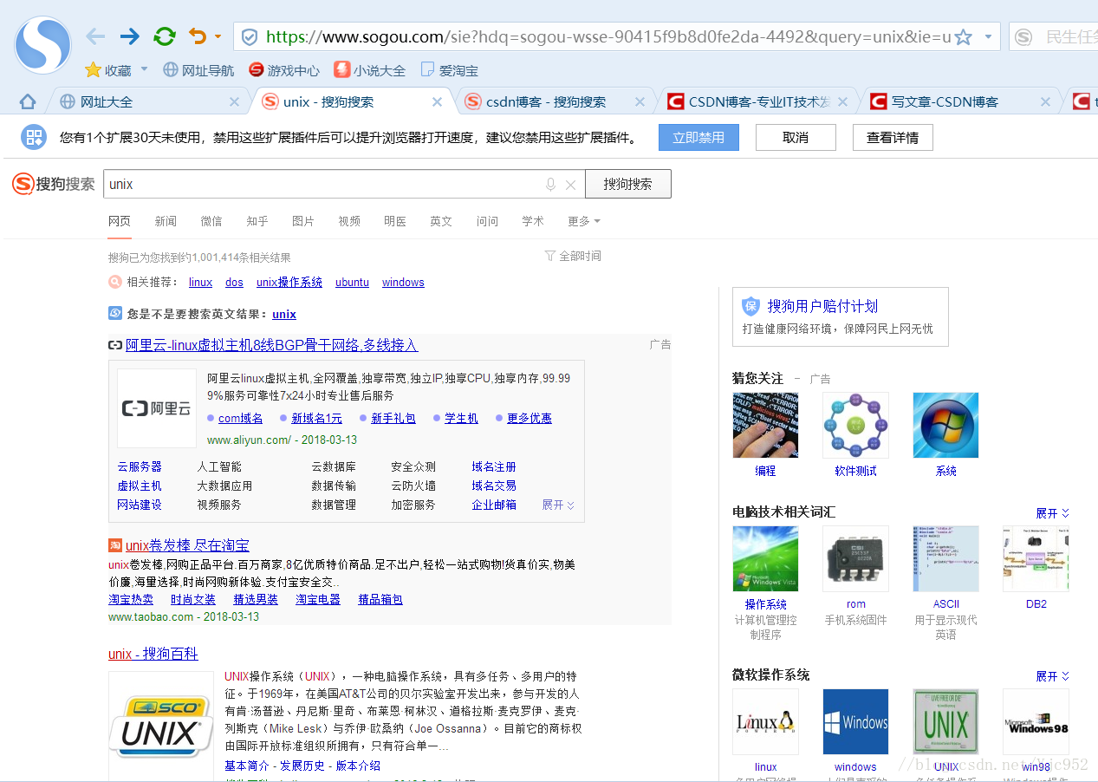Click related suggestion linux
This screenshot has height=782, width=1098.
coord(200,283)
